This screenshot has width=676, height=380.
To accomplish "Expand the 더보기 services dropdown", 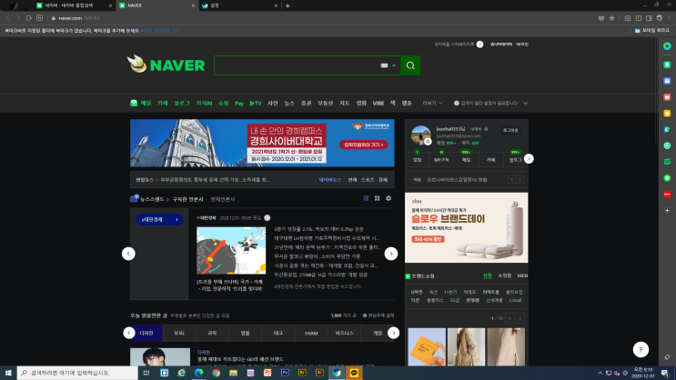I will click(432, 103).
